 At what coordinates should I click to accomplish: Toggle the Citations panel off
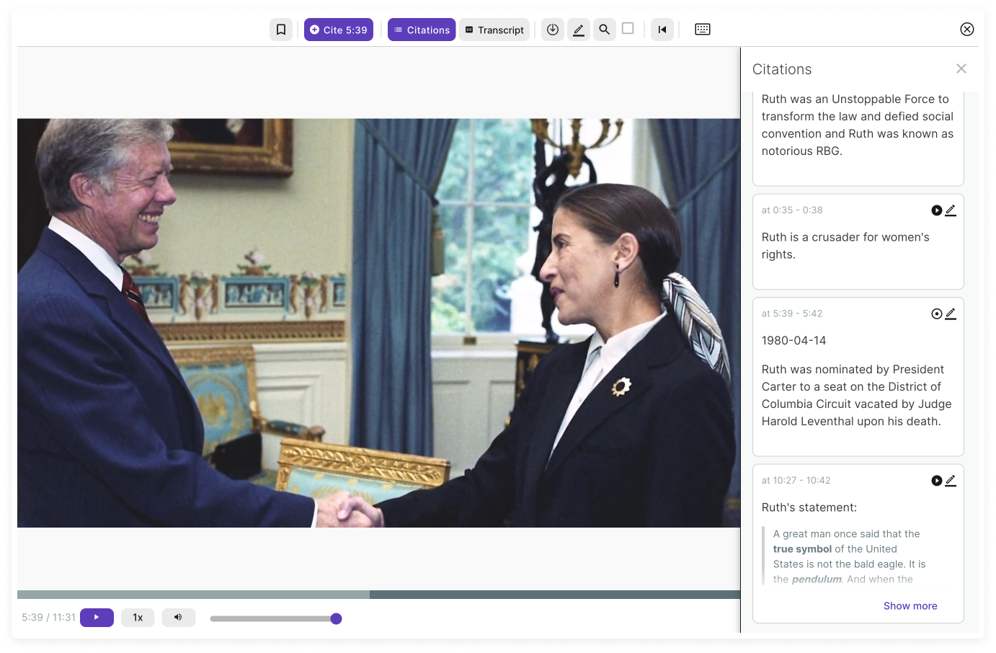pyautogui.click(x=421, y=30)
